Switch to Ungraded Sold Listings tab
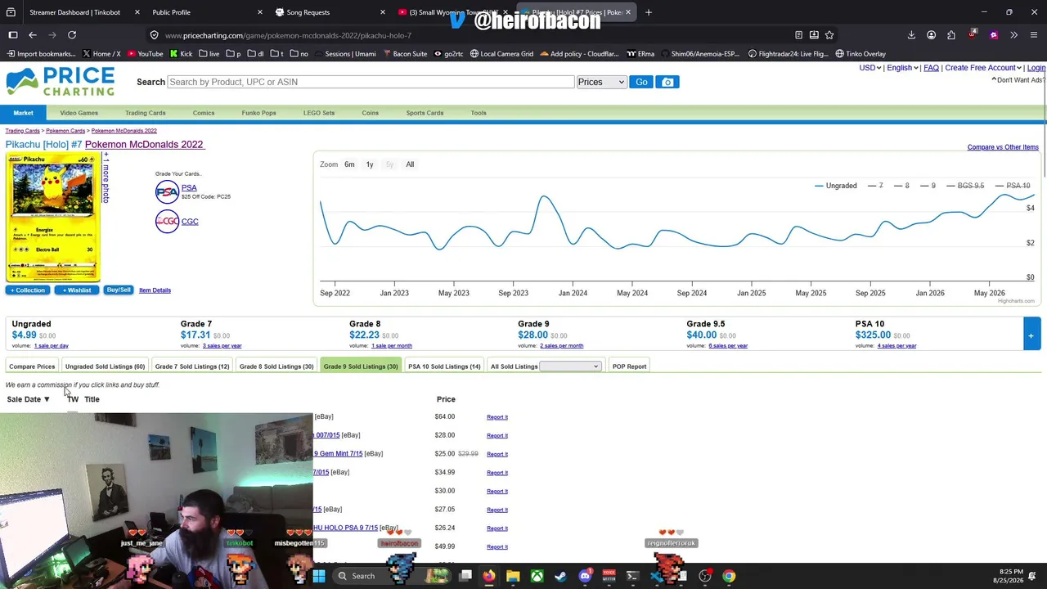This screenshot has width=1047, height=589. pos(105,366)
